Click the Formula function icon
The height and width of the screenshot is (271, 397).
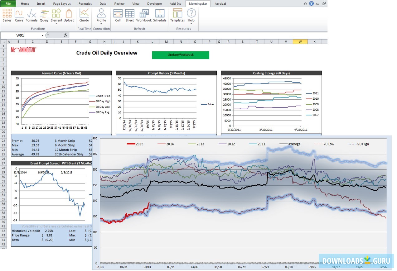coord(31,16)
